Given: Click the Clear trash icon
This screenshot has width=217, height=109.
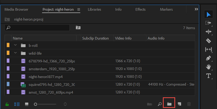Looking at the screenshot, I should click(189, 104).
